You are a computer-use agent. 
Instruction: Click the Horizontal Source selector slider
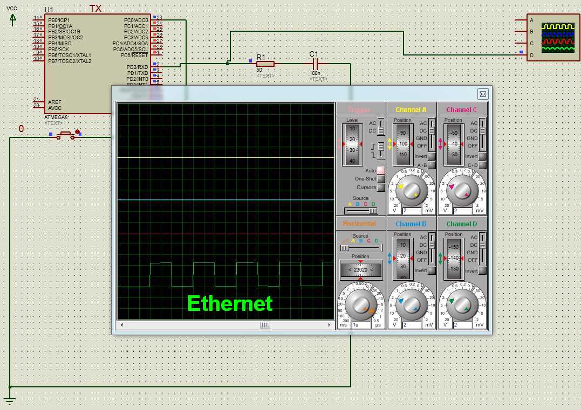[x=360, y=248]
